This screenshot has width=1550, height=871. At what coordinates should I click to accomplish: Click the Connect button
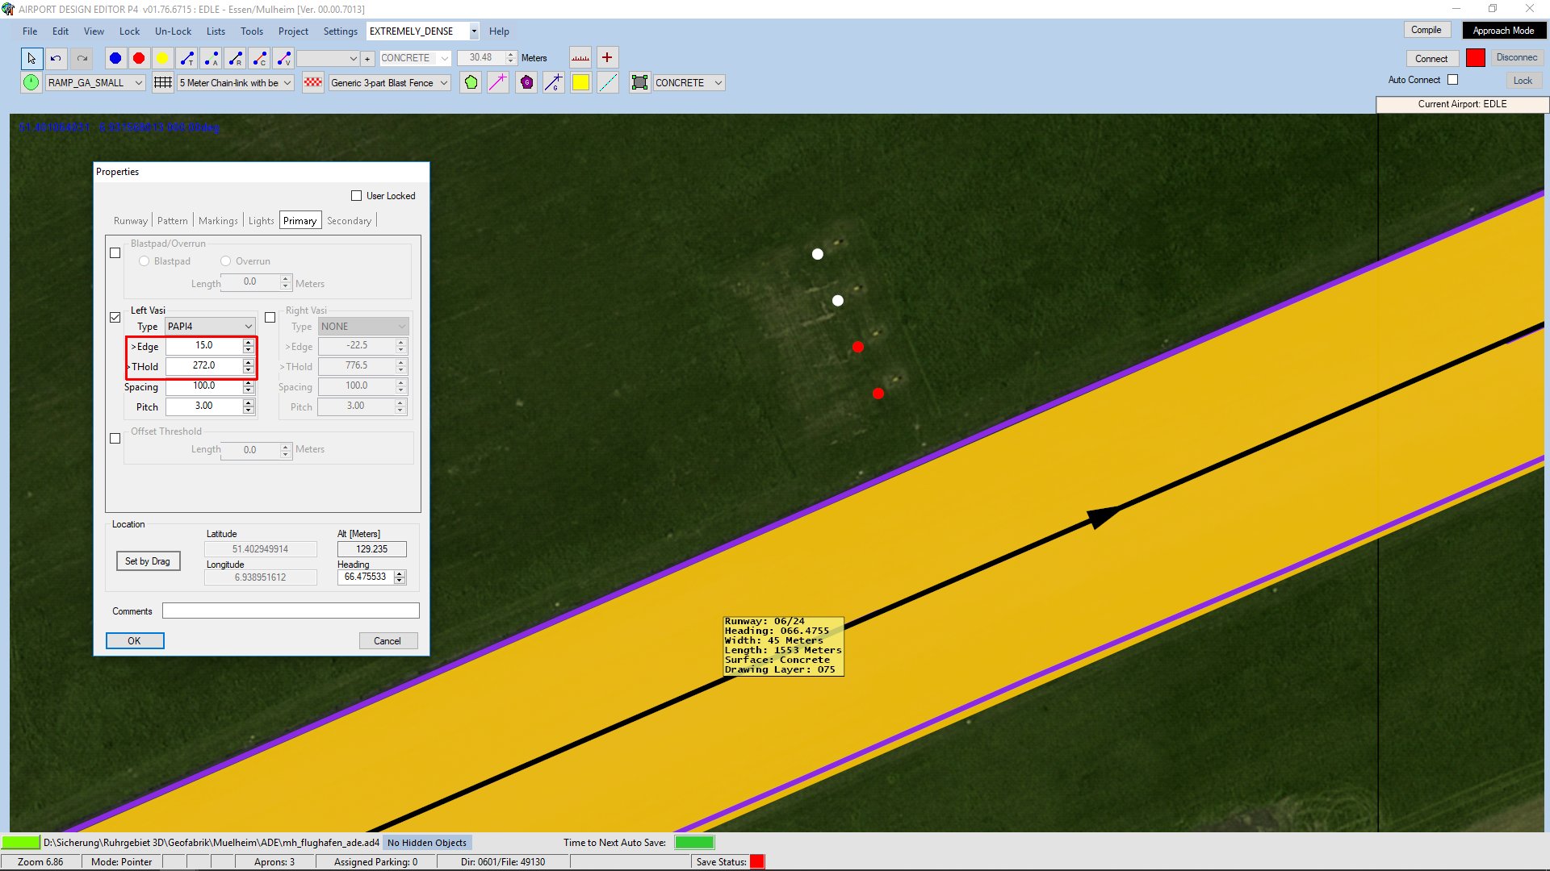(1431, 59)
